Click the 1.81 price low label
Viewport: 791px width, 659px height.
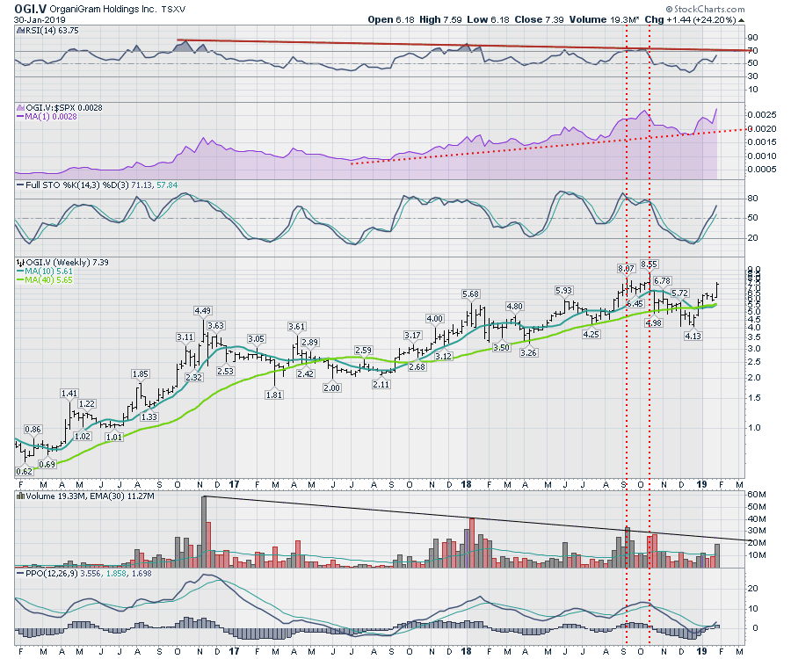[x=274, y=395]
